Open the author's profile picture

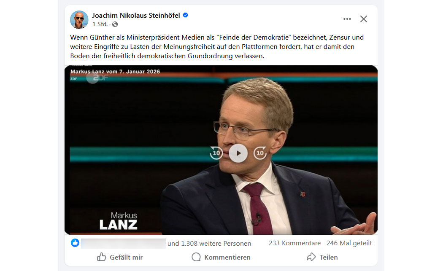point(79,19)
